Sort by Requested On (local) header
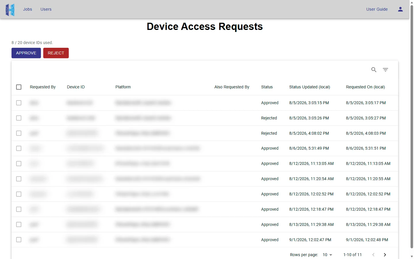This screenshot has height=259, width=414. click(365, 87)
